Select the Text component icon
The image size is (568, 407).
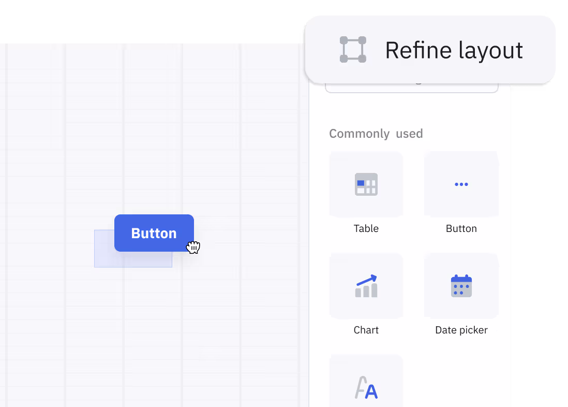[366, 387]
